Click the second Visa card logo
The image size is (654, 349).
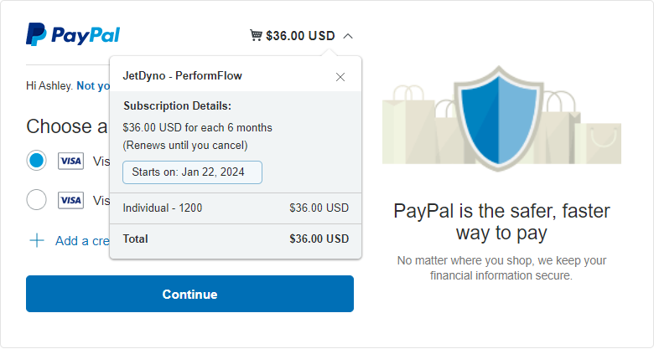pos(71,200)
